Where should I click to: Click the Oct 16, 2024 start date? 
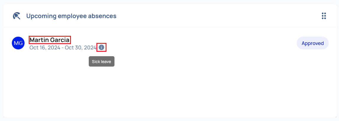click(45, 48)
